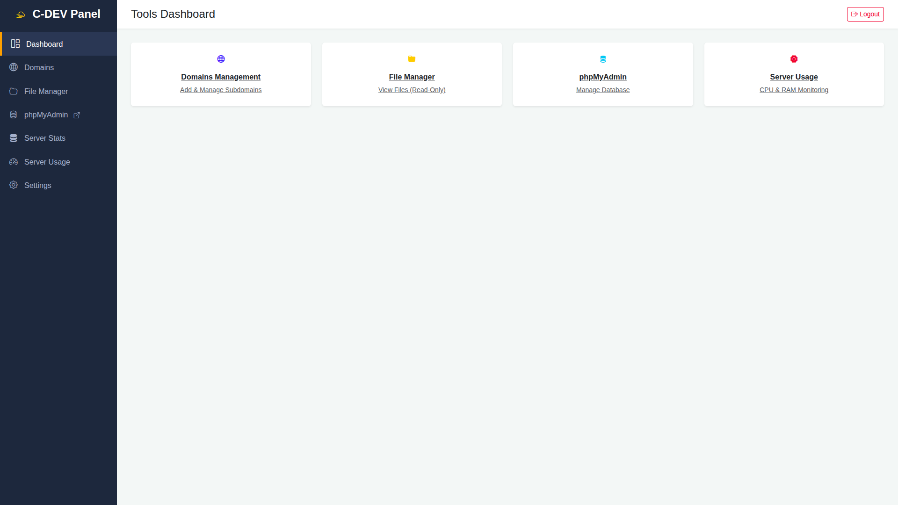Click the gear icon beside Settings
The width and height of the screenshot is (898, 505).
click(x=14, y=185)
